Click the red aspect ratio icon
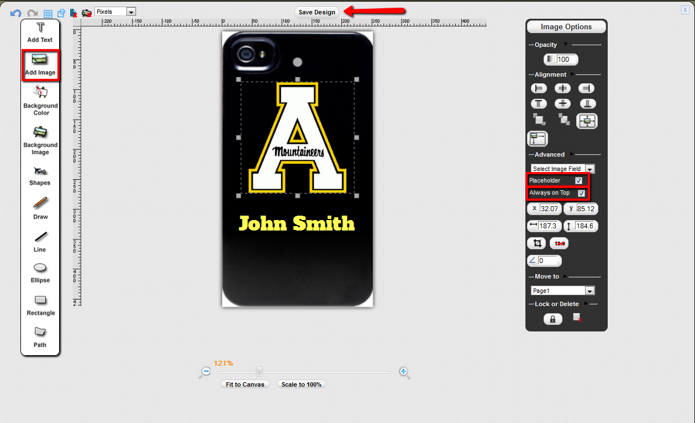The height and width of the screenshot is (423, 695). [559, 243]
